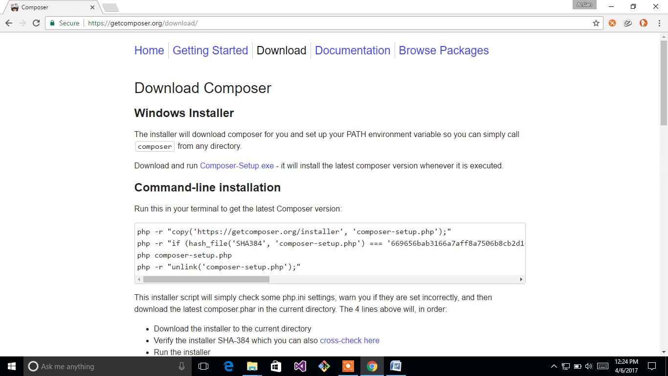This screenshot has height=376, width=668.
Task: Show hidden system tray icons
Action: pos(554,366)
